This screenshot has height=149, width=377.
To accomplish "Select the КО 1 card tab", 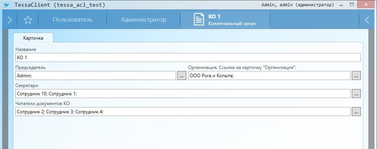I will pyautogui.click(x=225, y=20).
